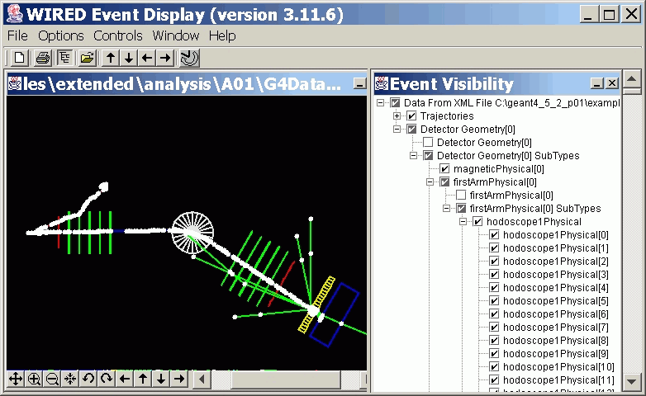Click the right panel's scroll down arrow
Image resolution: width=646 pixels, height=396 pixels.
coord(632,381)
